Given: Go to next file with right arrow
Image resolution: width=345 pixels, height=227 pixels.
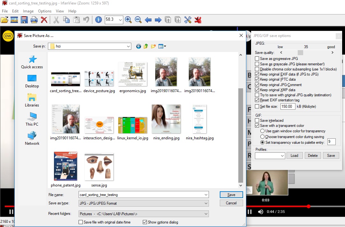Looking at the screenshot, I should 158,20.
